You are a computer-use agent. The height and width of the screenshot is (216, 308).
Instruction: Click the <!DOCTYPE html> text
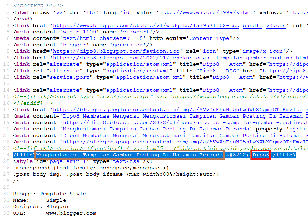pos(38,6)
